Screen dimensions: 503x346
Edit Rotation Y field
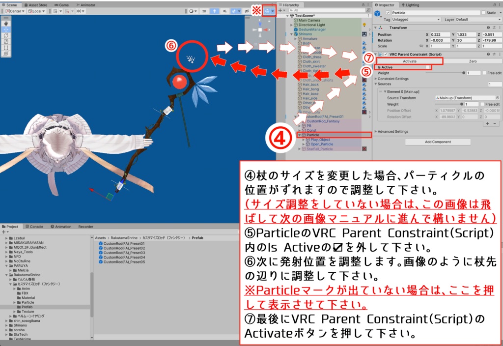pyautogui.click(x=466, y=40)
